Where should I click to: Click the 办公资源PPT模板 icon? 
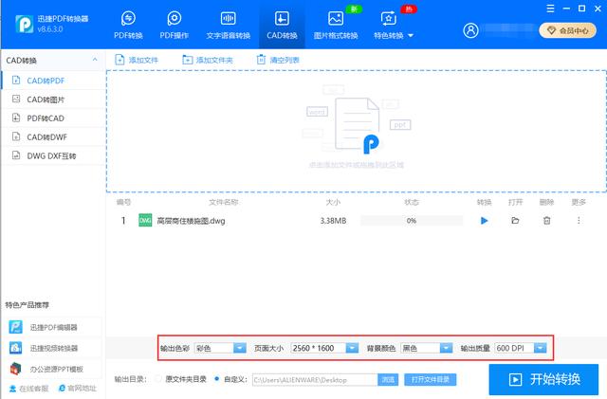16,369
